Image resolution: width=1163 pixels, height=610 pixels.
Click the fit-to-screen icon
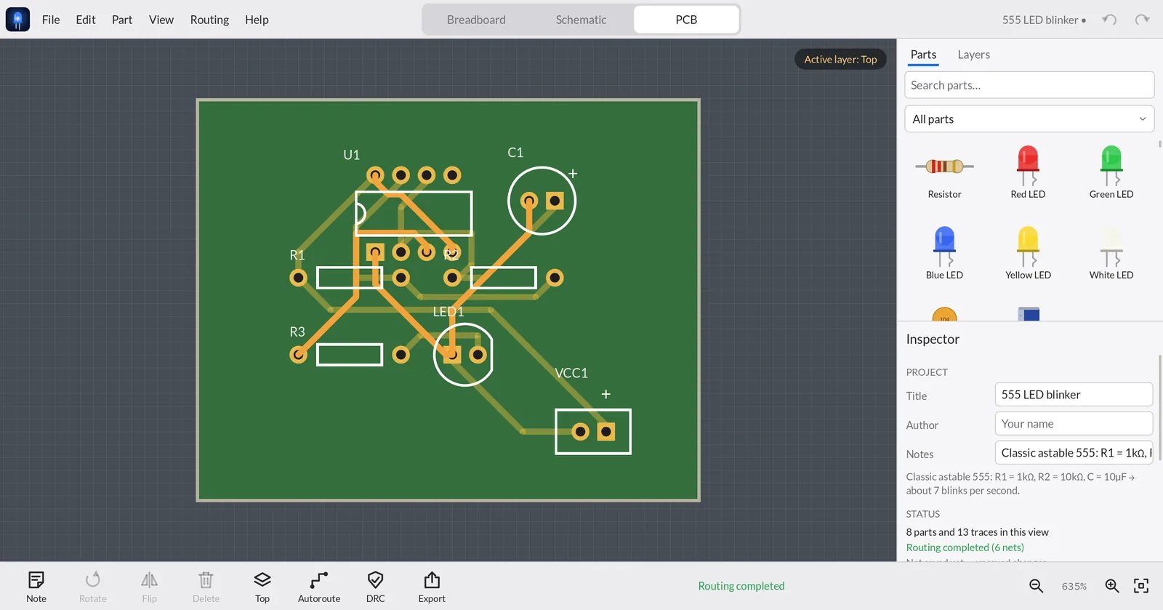1141,586
